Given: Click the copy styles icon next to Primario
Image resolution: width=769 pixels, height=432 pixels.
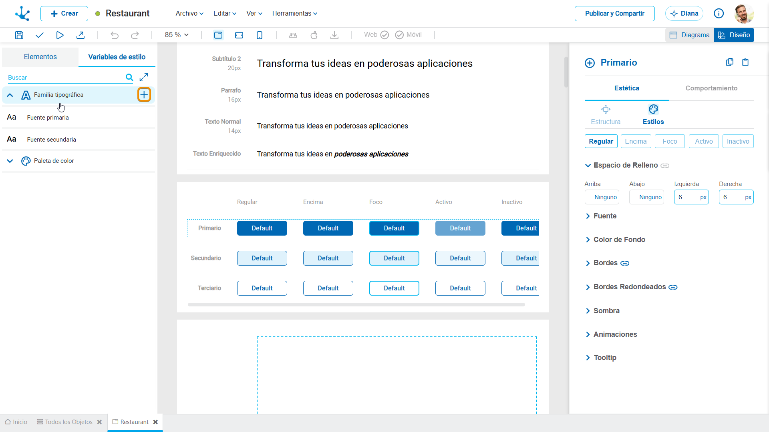Looking at the screenshot, I should [x=730, y=62].
